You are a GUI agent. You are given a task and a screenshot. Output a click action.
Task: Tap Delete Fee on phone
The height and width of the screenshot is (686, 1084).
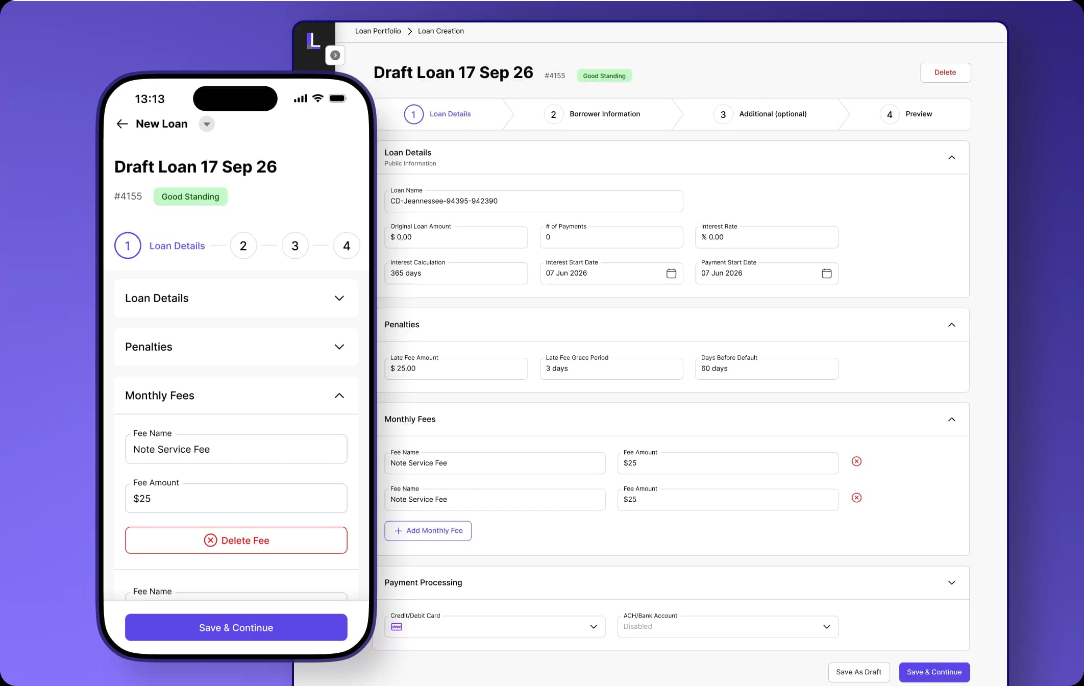pos(236,541)
